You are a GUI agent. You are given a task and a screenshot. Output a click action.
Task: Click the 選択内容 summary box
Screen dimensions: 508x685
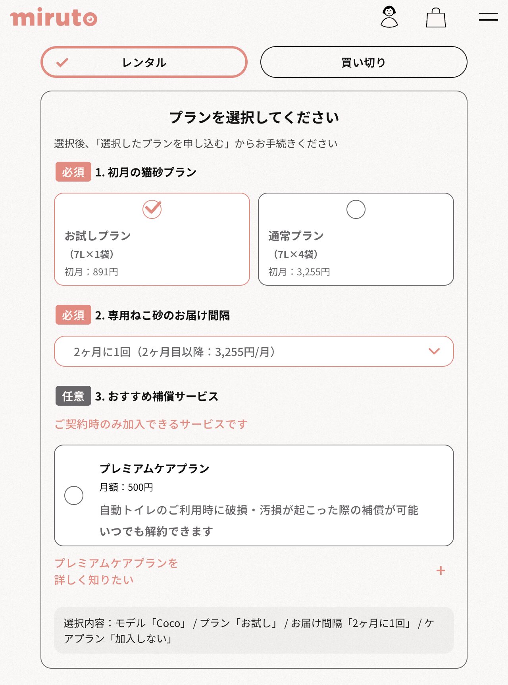tap(254, 630)
